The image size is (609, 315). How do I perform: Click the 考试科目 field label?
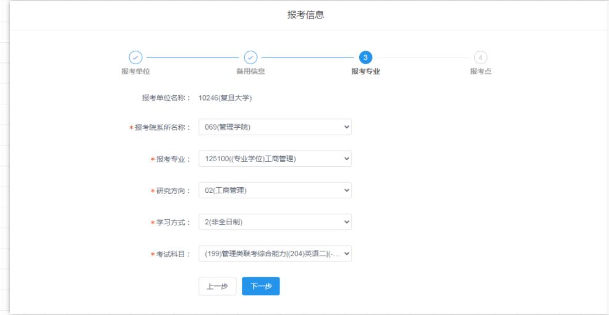click(x=173, y=254)
